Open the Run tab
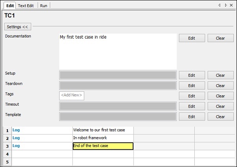 point(44,5)
